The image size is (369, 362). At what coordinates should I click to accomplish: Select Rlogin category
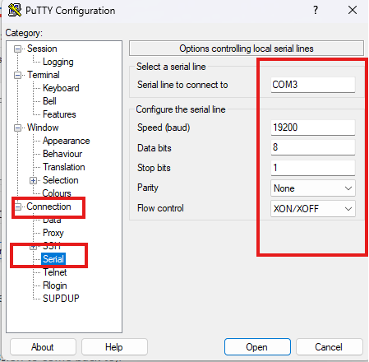tap(55, 285)
